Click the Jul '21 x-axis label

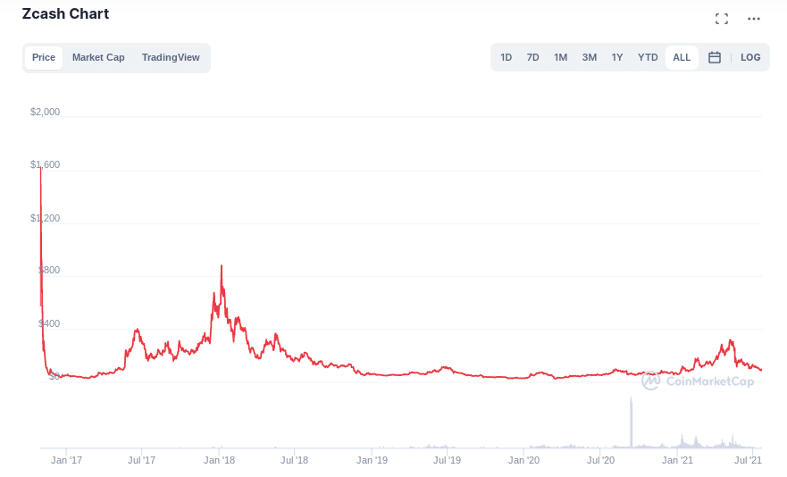pos(749,460)
